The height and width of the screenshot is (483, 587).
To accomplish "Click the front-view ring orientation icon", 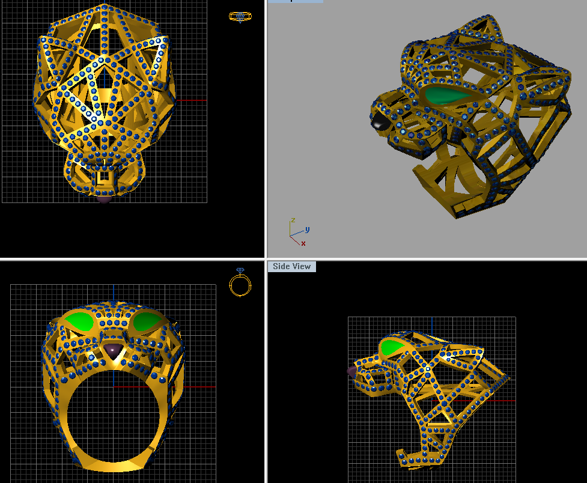I will point(240,282).
